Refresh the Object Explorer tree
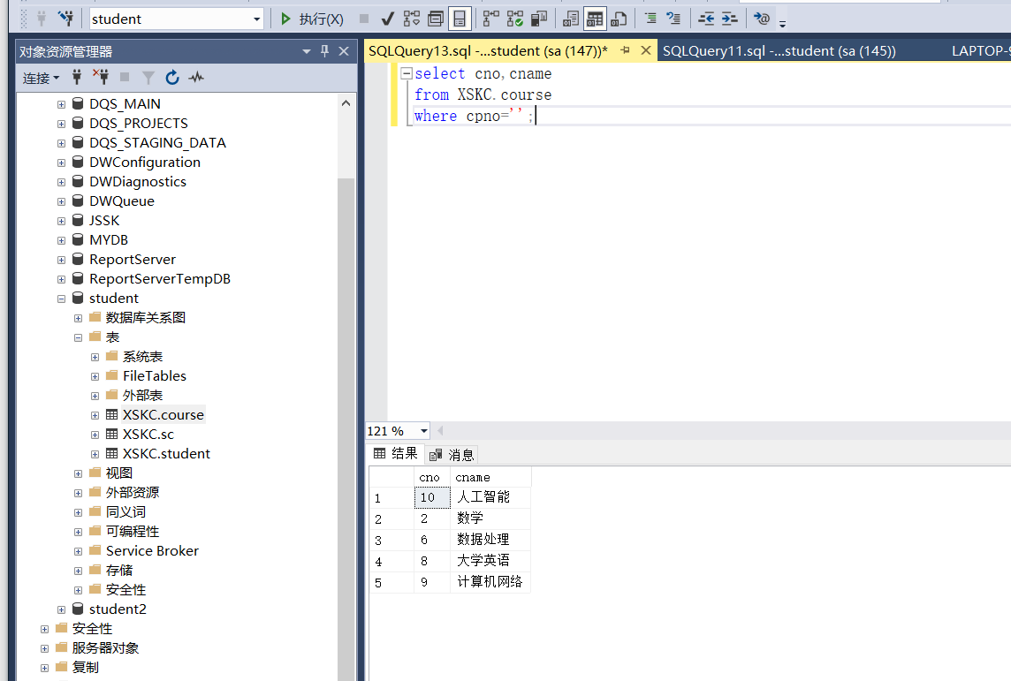 (172, 78)
